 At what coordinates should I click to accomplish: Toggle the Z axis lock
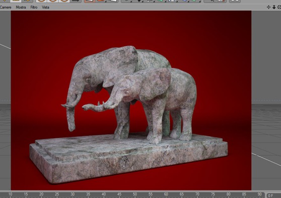(x=64, y=1)
